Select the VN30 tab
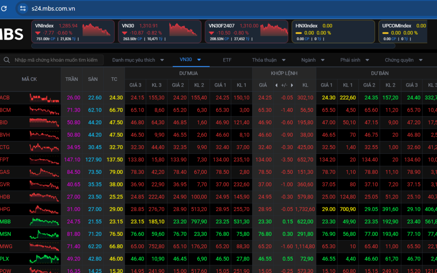 (186, 59)
